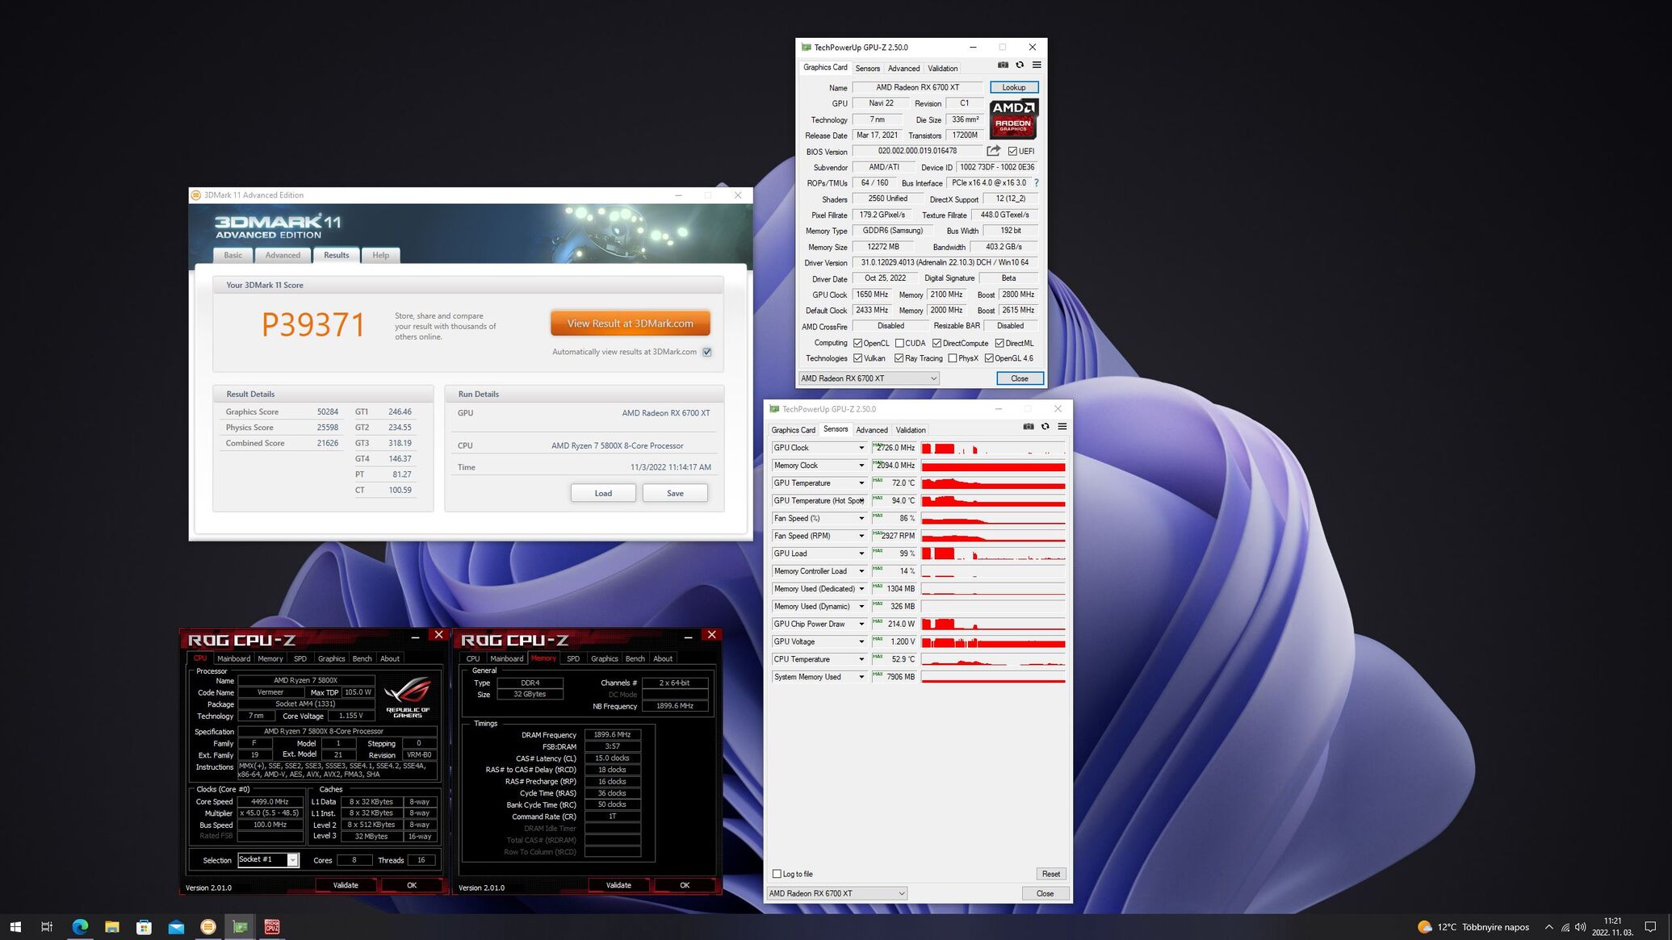Viewport: 1672px width, 940px height.
Task: Toggle the UEFI checkbox in GPU-Z
Action: click(1012, 151)
